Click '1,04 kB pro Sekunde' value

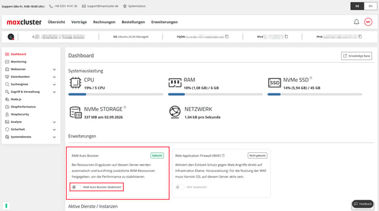[203, 117]
